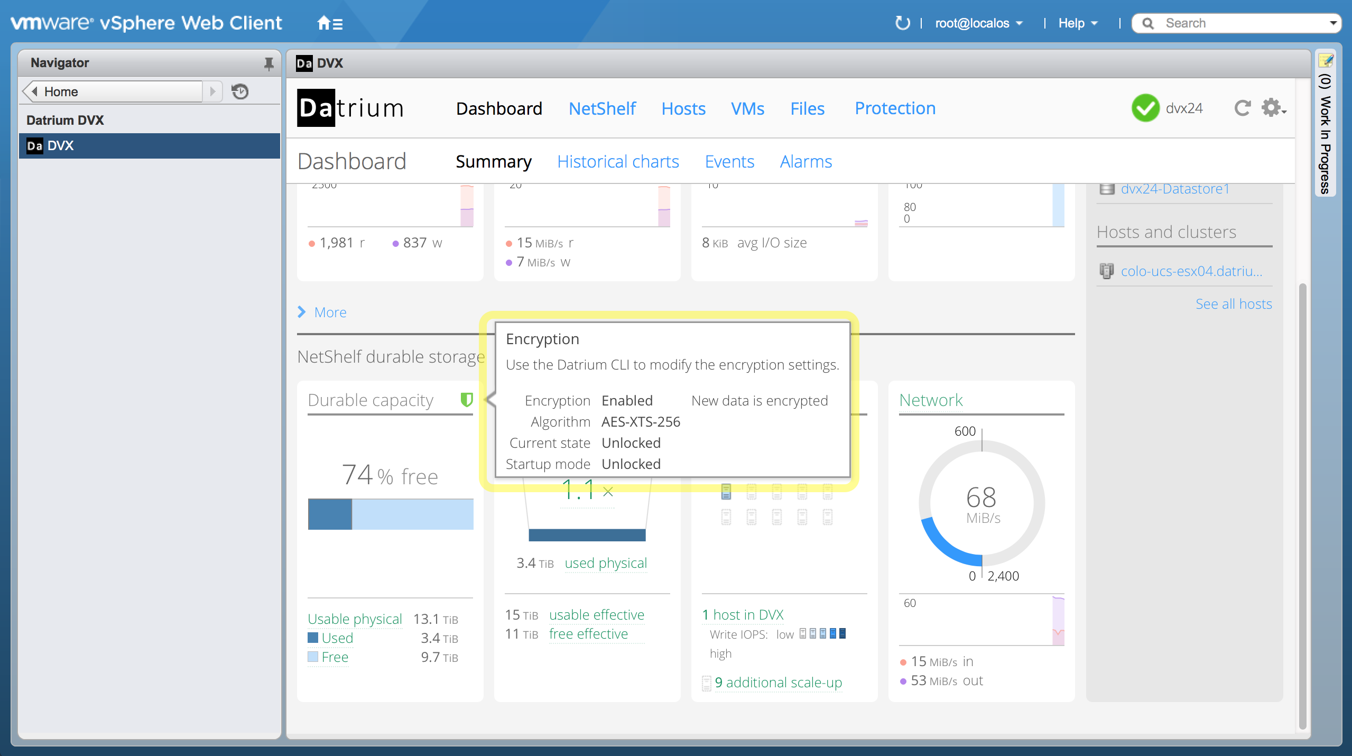Click the usable effective link
1352x756 pixels.
pos(597,615)
